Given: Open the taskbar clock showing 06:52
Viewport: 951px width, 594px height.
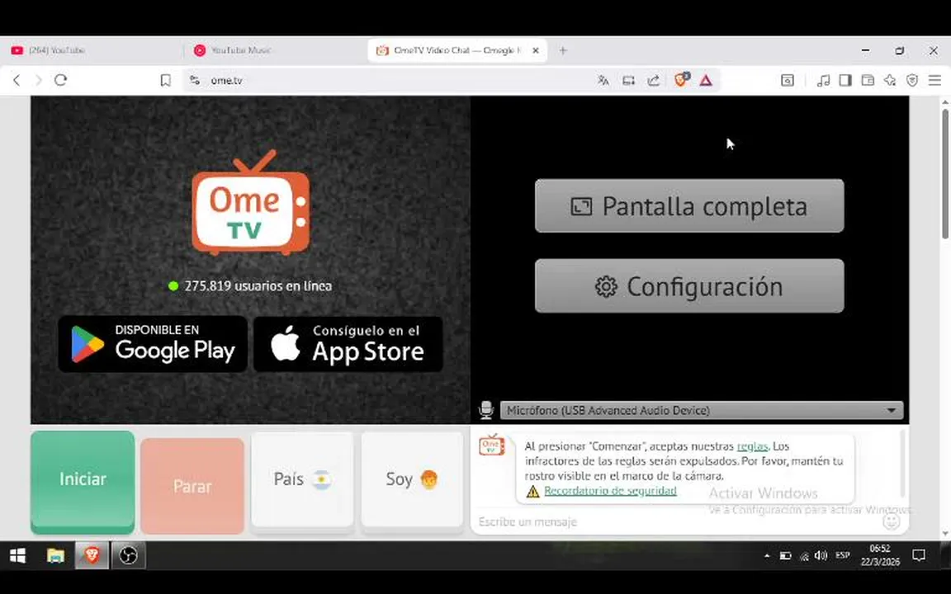Looking at the screenshot, I should [x=880, y=555].
